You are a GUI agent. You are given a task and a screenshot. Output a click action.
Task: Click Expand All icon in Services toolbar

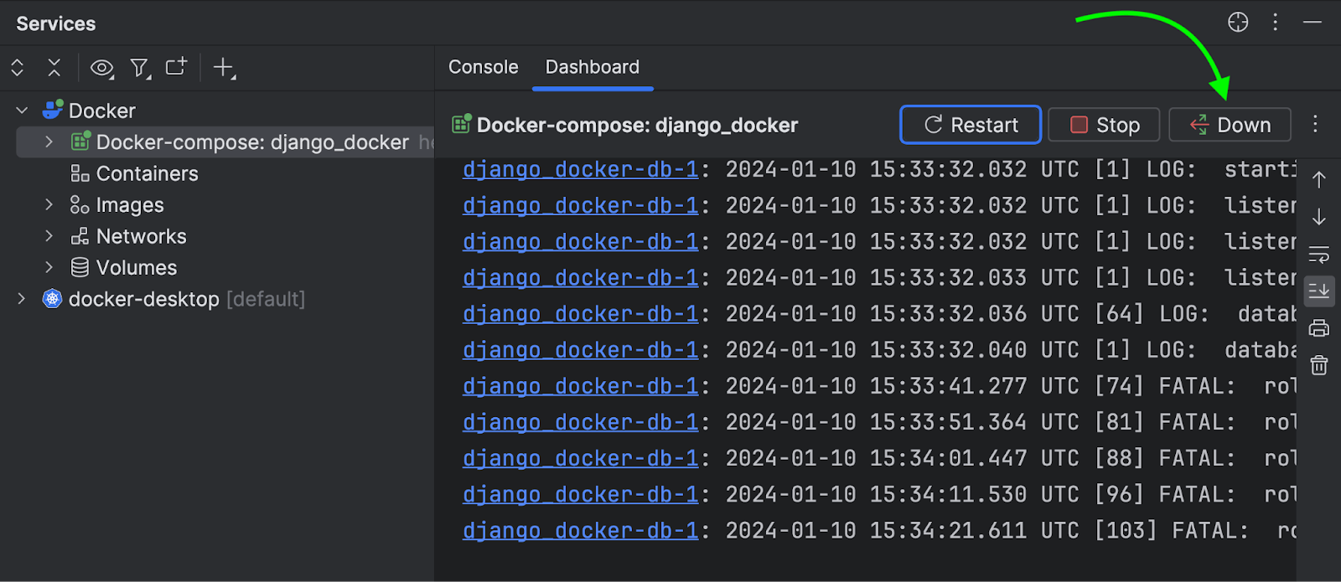(x=18, y=68)
